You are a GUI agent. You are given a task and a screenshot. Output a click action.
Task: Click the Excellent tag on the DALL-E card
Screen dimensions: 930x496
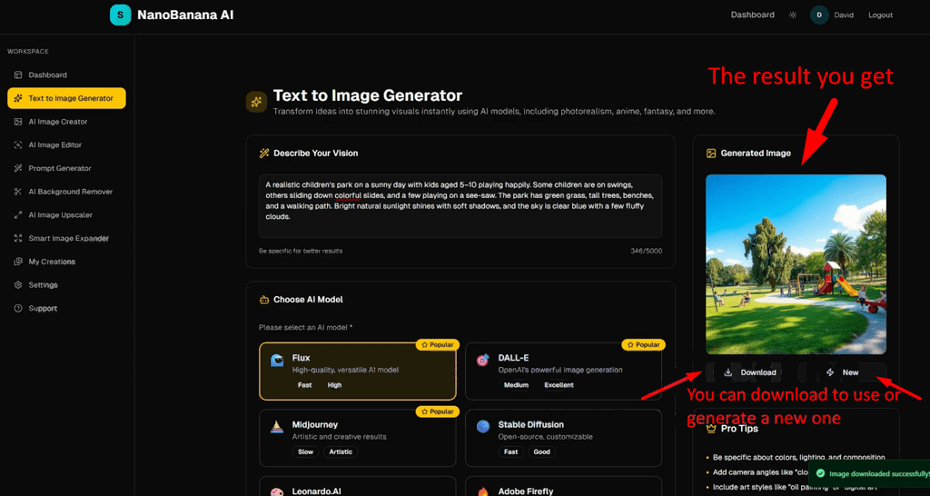coord(559,385)
